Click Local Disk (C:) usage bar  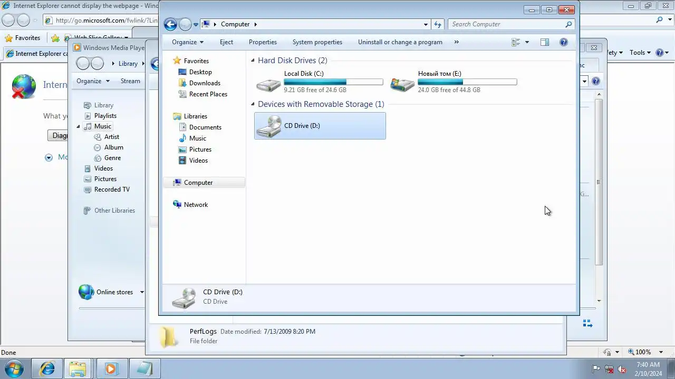[333, 82]
